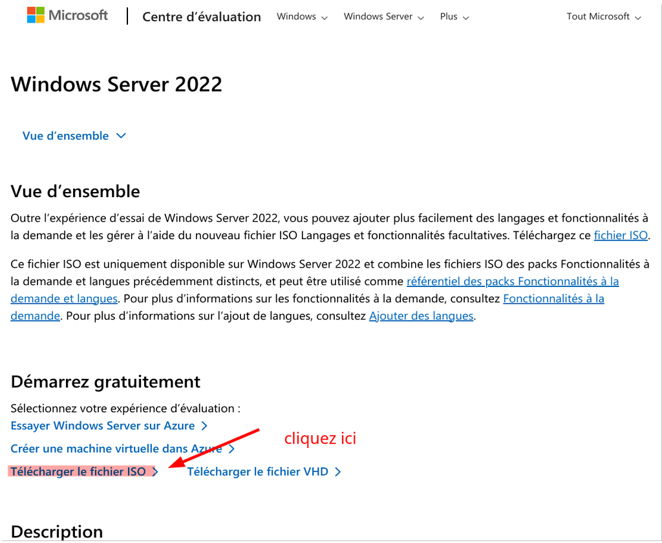Image resolution: width=662 pixels, height=543 pixels.
Task: Click arrow next to Télécharger le fichier VHD
Action: [x=337, y=472]
